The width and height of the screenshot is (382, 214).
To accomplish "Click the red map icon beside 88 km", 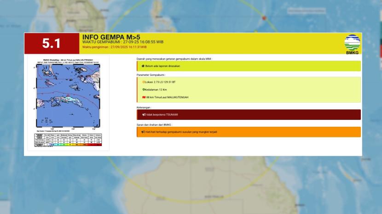I will [143, 97].
